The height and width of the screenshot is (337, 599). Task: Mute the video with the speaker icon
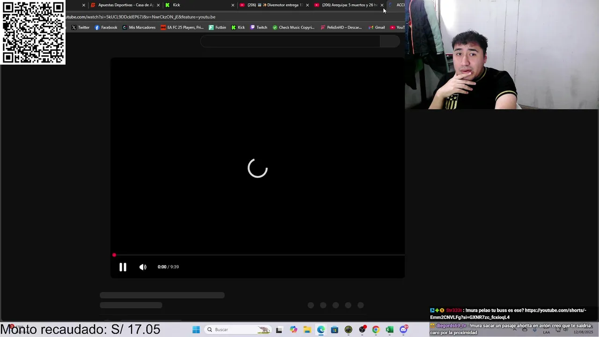[143, 267]
